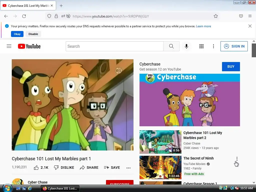This screenshot has width=256, height=192.
Task: Activate voice search microphone
Action: [x=186, y=46]
